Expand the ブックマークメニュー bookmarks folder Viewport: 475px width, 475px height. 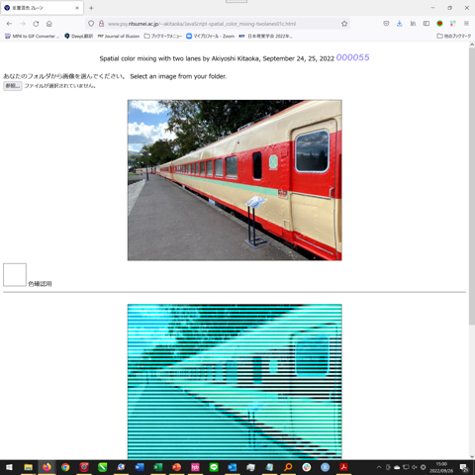coord(163,36)
